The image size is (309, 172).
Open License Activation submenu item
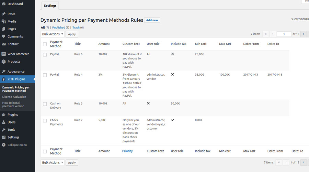pos(14,97)
